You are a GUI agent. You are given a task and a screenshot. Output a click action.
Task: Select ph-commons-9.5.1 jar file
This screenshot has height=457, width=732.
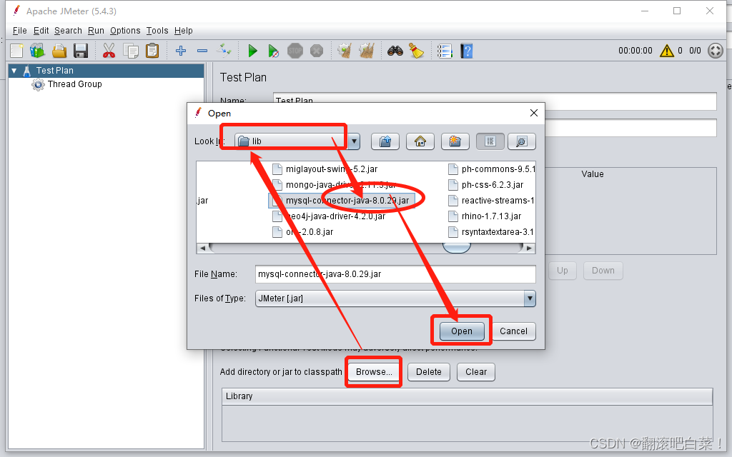pos(491,169)
